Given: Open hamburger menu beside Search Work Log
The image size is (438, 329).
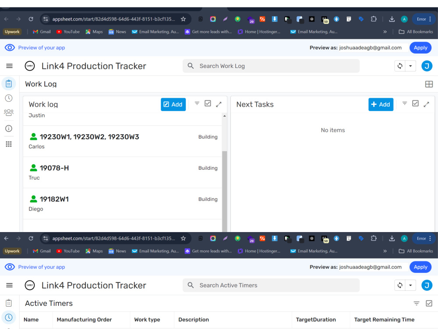Looking at the screenshot, I should tap(9, 66).
